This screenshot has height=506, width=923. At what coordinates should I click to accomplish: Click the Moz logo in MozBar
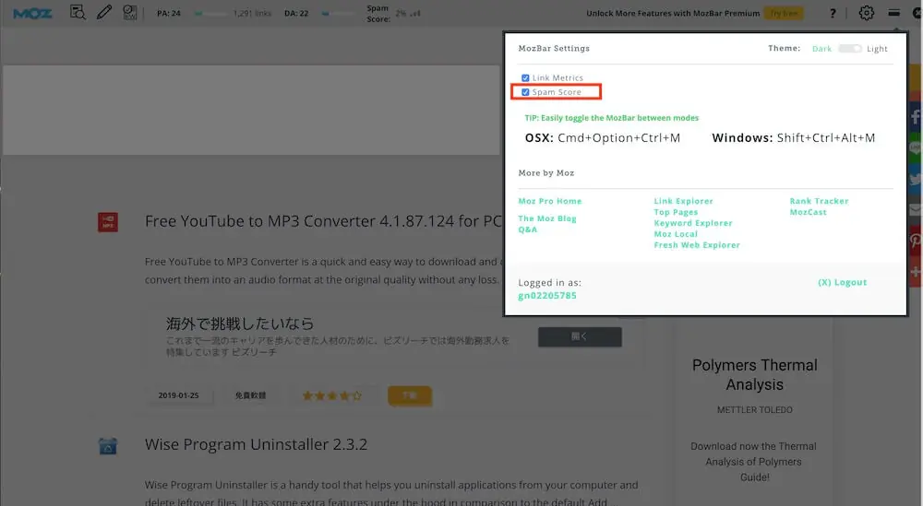(32, 13)
